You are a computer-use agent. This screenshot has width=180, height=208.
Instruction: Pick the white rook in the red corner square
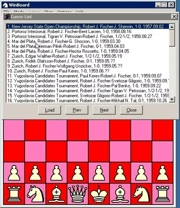click(14, 194)
